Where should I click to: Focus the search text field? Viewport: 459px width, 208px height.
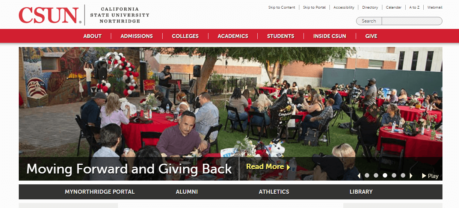[412, 21]
